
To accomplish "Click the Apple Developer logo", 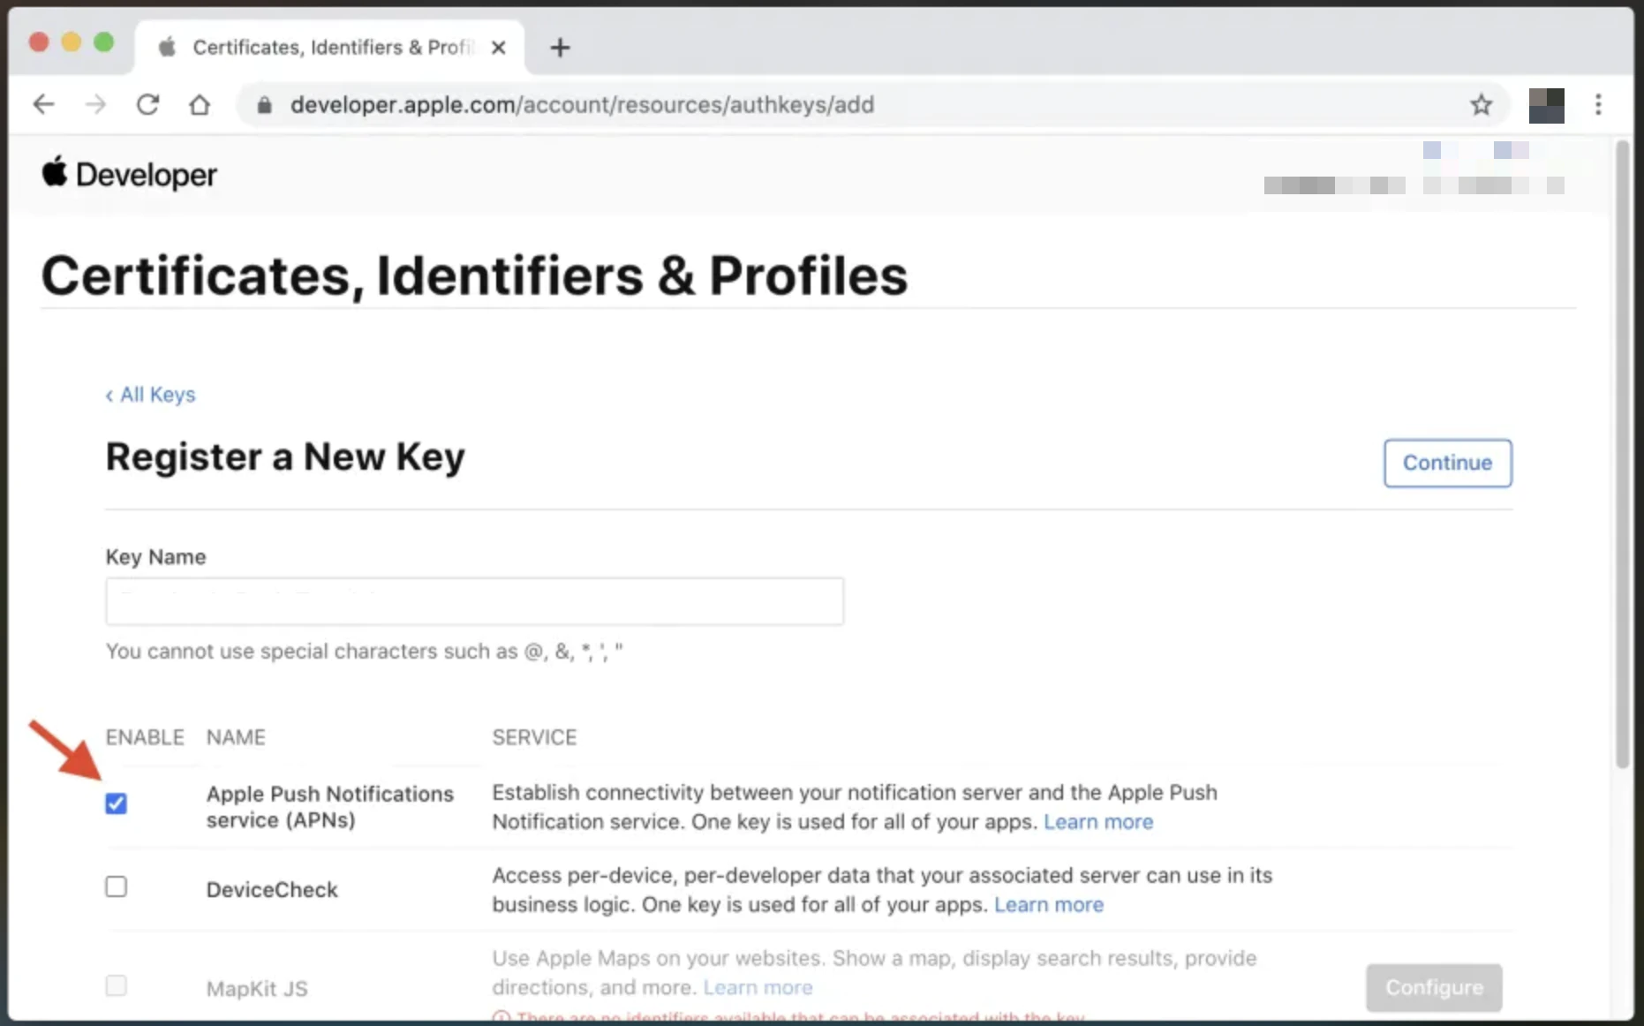I will click(129, 173).
